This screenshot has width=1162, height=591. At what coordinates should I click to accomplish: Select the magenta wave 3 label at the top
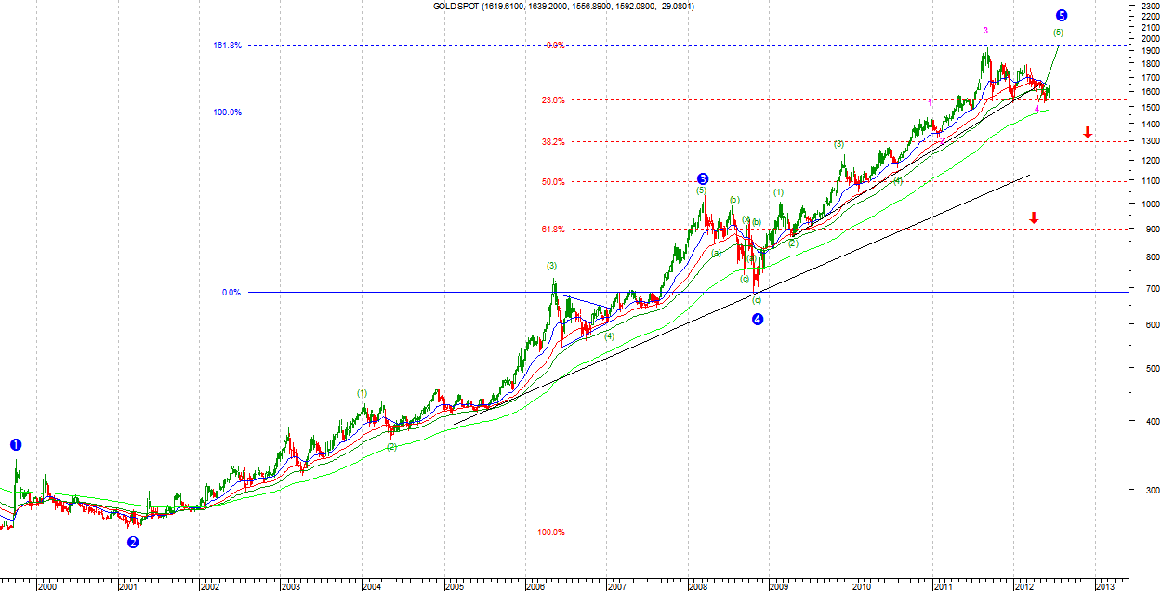tap(986, 31)
